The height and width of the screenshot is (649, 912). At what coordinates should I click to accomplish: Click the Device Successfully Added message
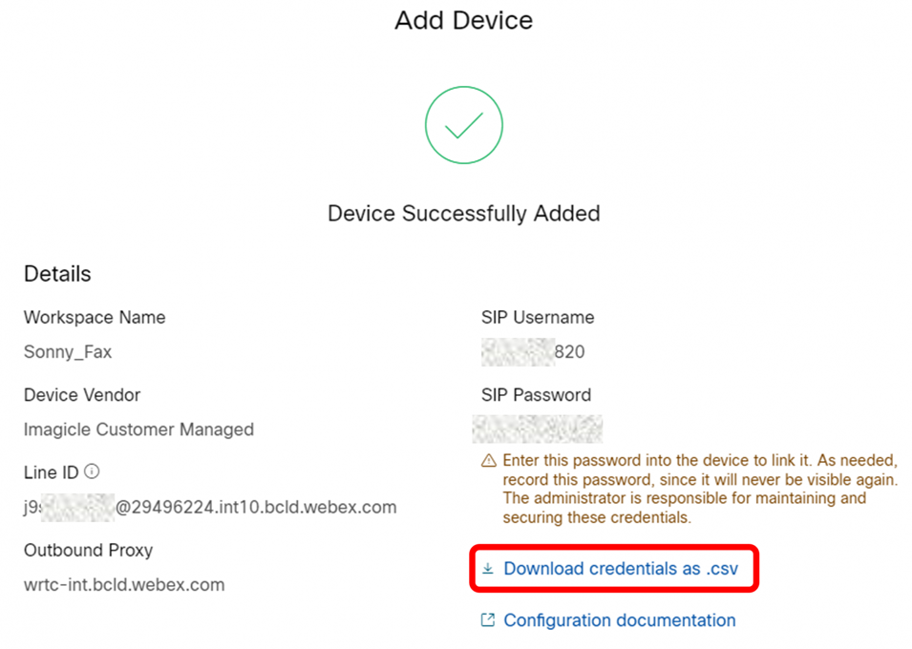464,213
